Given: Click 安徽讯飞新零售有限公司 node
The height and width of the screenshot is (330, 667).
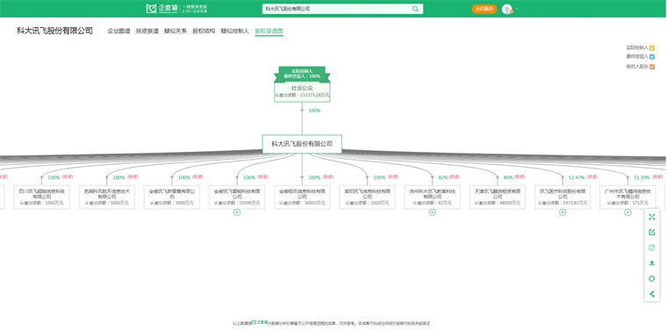Looking at the screenshot, I should [x=172, y=197].
